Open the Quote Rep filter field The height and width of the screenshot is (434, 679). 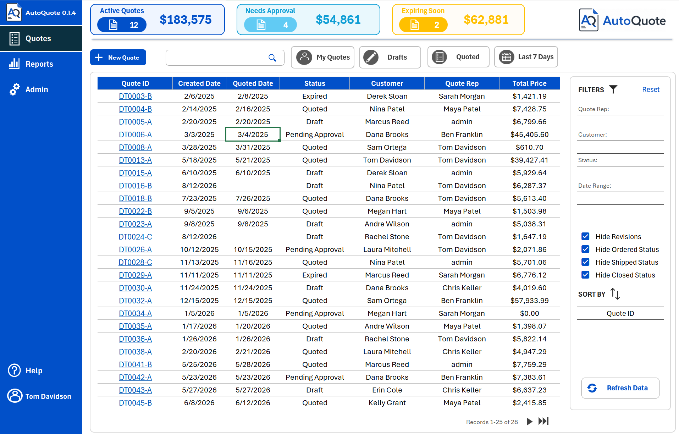(x=620, y=122)
